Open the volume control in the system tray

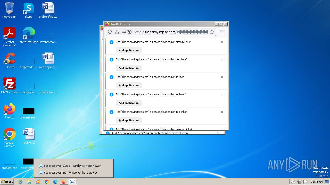[293, 182]
